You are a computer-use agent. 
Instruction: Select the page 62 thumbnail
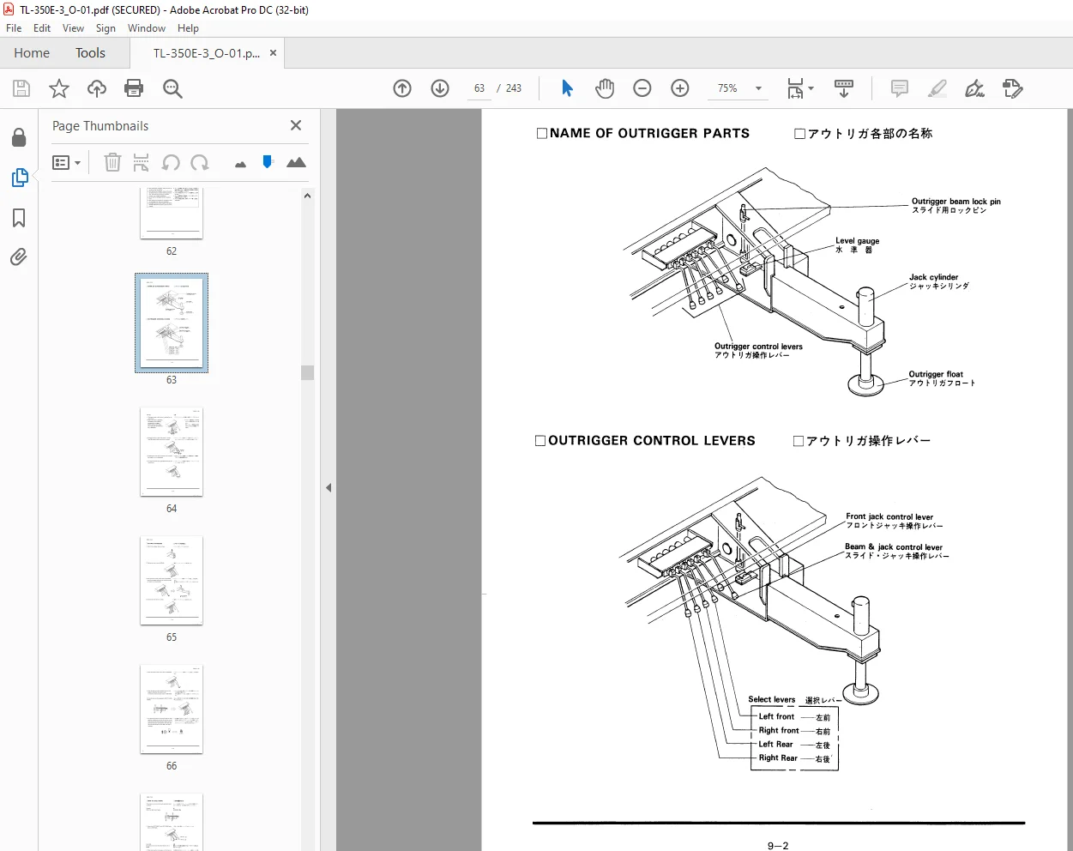[x=172, y=214]
